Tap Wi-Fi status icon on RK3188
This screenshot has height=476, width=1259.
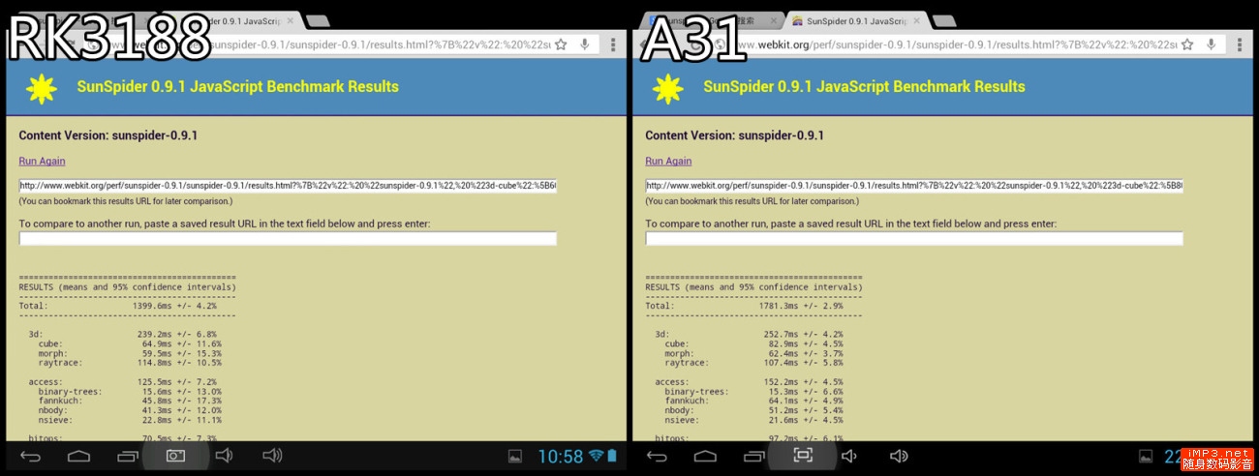(596, 456)
